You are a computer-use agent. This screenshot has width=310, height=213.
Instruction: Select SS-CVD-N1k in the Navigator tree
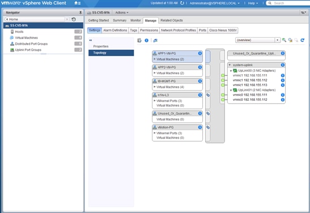click(x=43, y=25)
